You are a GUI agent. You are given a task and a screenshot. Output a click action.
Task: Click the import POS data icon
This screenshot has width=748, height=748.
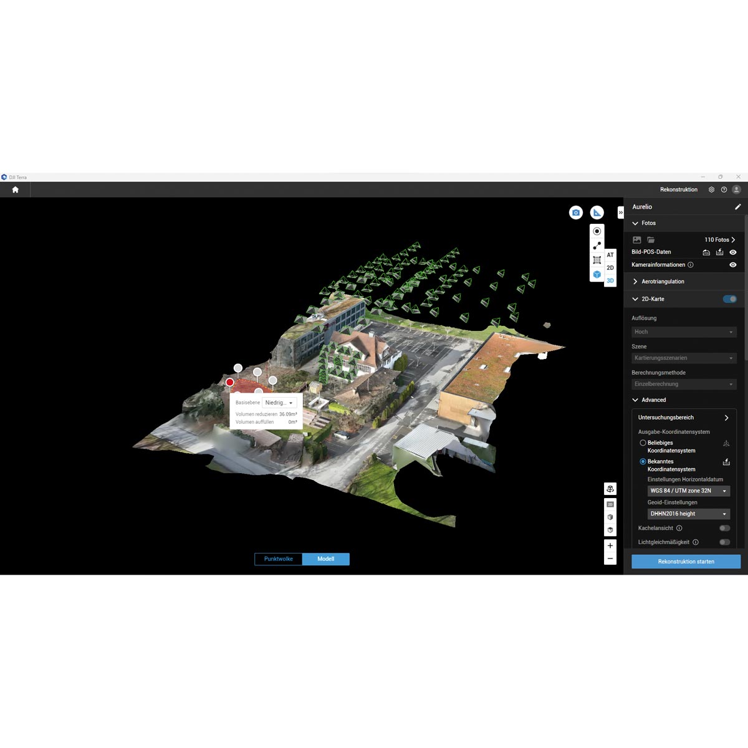[x=719, y=252]
